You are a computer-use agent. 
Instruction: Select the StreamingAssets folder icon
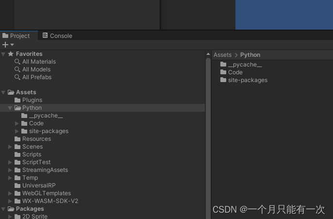(17, 170)
